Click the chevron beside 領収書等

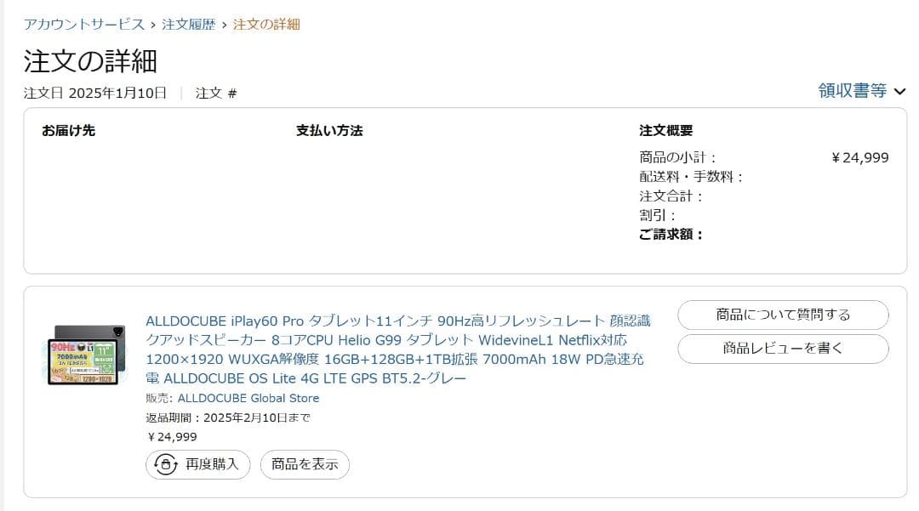coord(901,90)
